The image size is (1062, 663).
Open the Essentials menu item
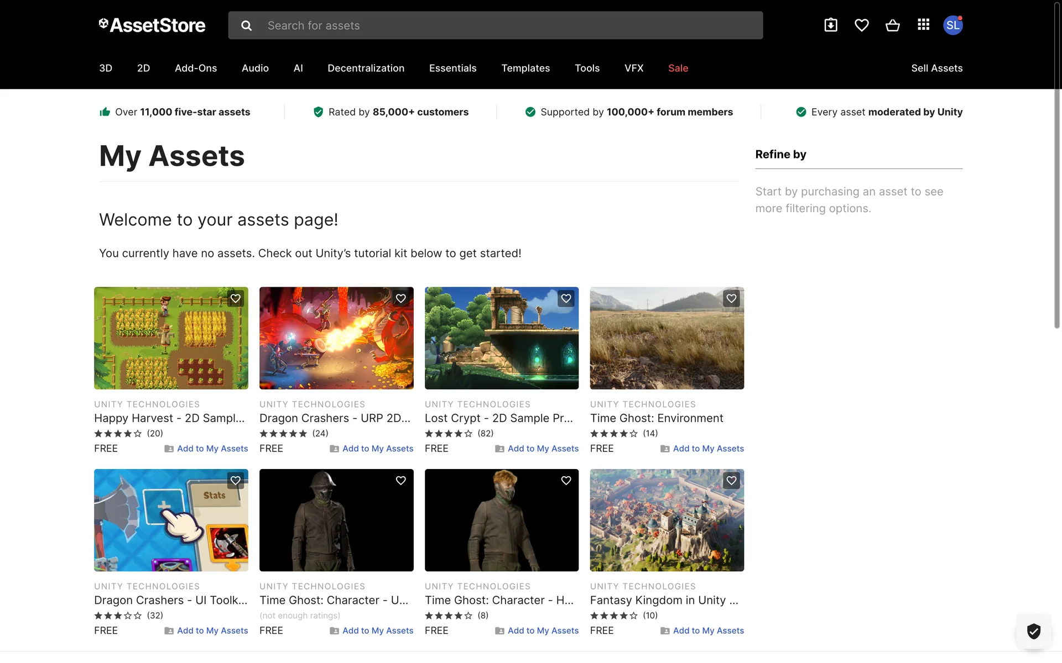[x=452, y=68]
